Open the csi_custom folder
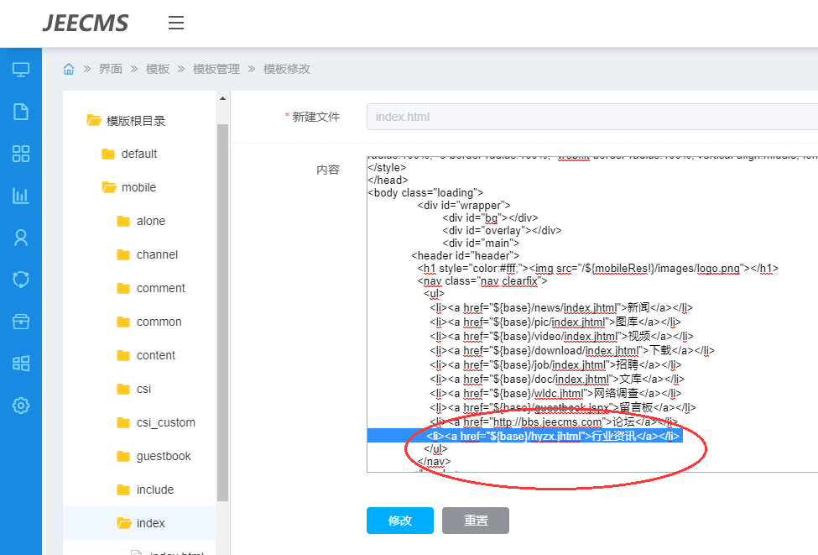The height and width of the screenshot is (555, 818). click(166, 423)
